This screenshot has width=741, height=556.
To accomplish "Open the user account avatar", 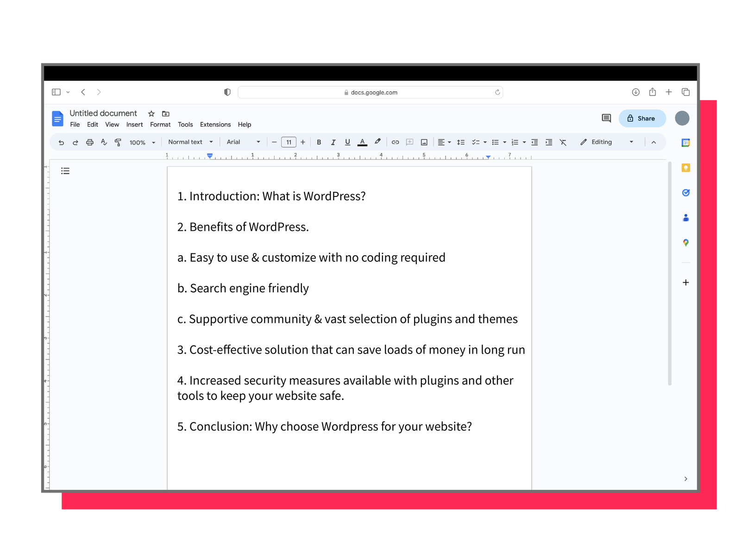I will [x=682, y=118].
